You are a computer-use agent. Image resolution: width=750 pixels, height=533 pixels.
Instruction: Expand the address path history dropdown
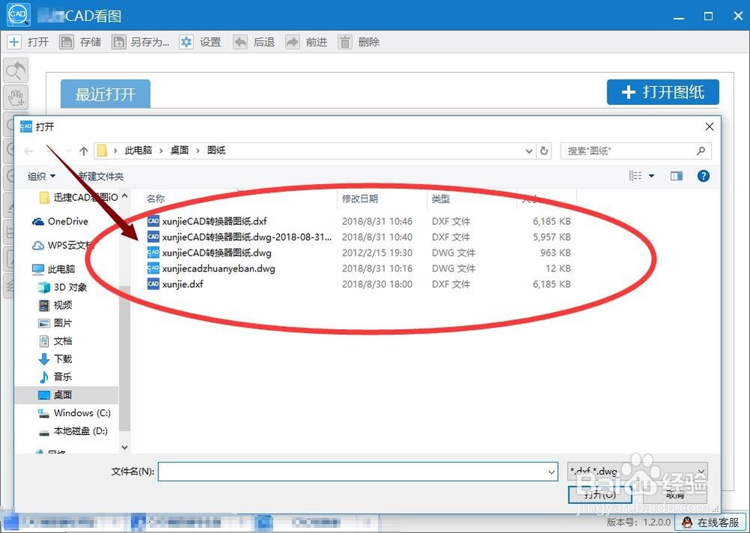tap(529, 151)
